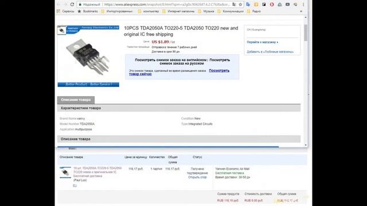Click Добавить в Любимые магазины link
This screenshot has width=367, height=206.
click(x=270, y=52)
